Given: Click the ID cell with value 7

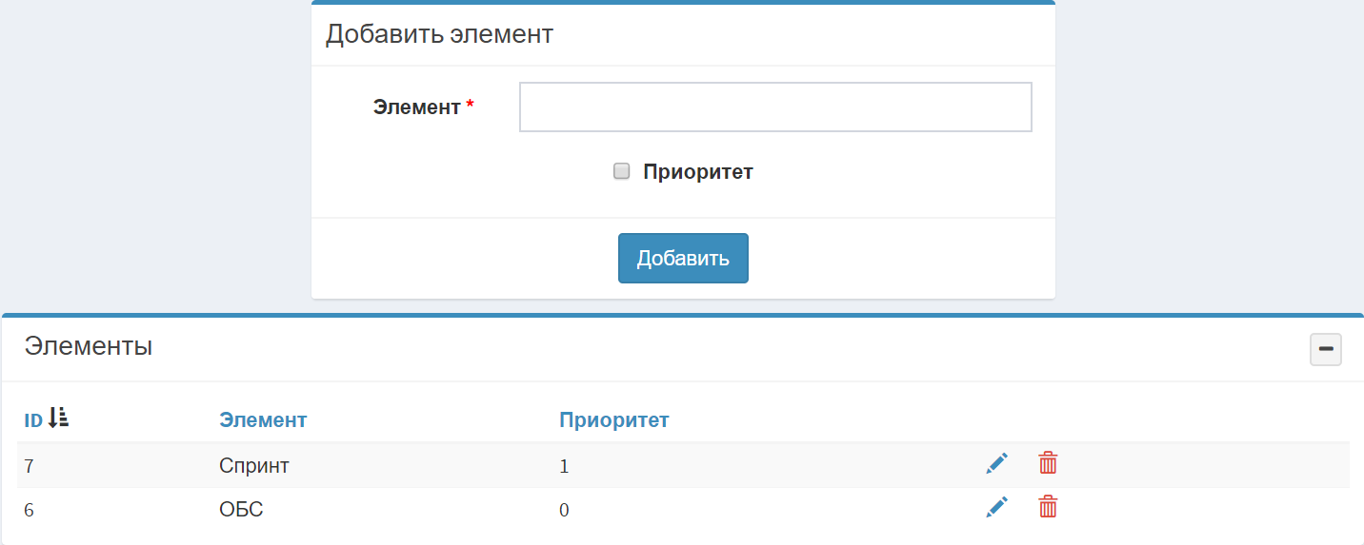Looking at the screenshot, I should tap(30, 466).
